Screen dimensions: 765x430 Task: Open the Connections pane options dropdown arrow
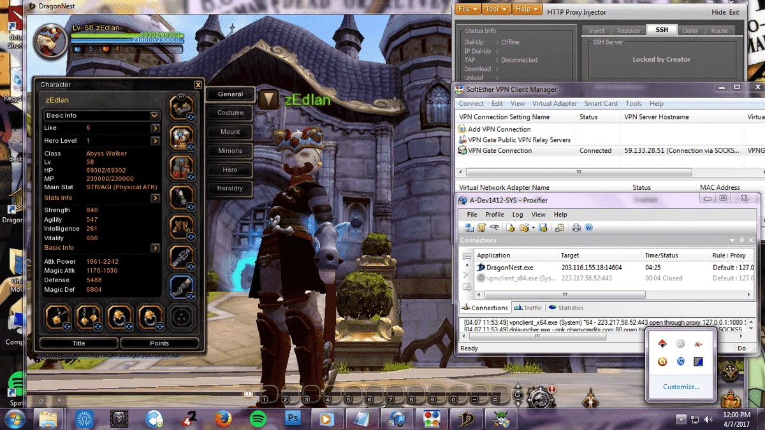(x=732, y=240)
